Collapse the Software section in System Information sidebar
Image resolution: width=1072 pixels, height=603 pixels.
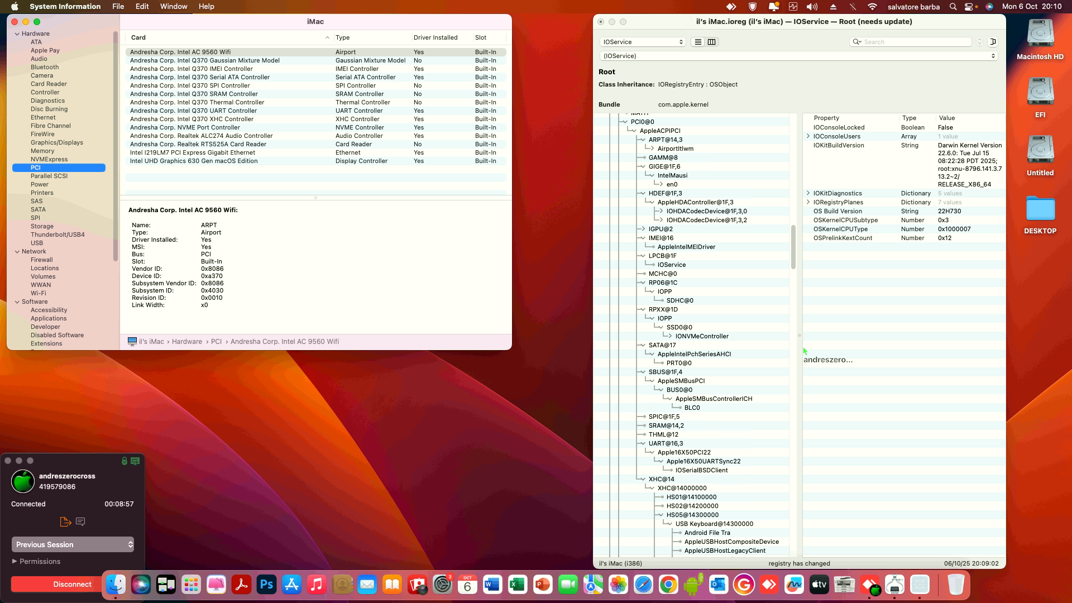click(17, 302)
